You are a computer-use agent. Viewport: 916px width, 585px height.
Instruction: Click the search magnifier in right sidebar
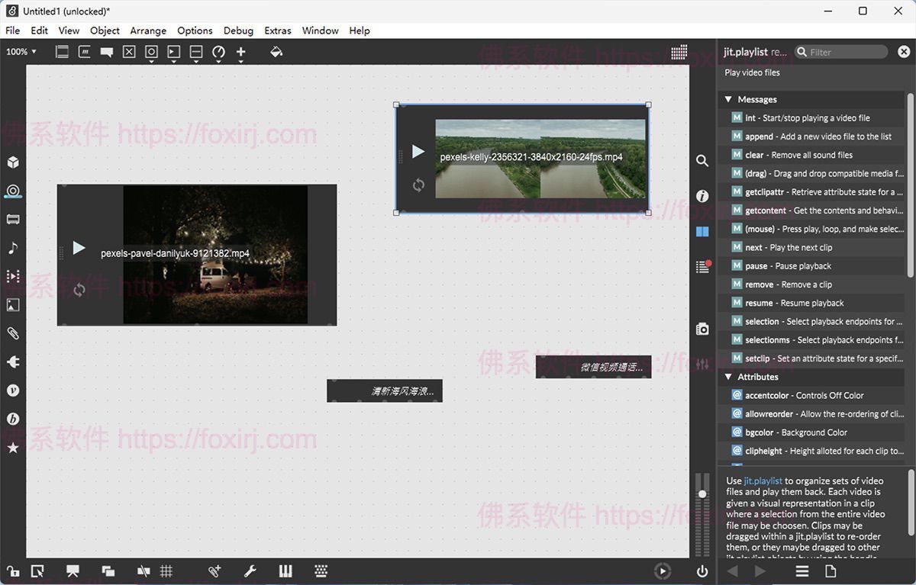point(702,161)
